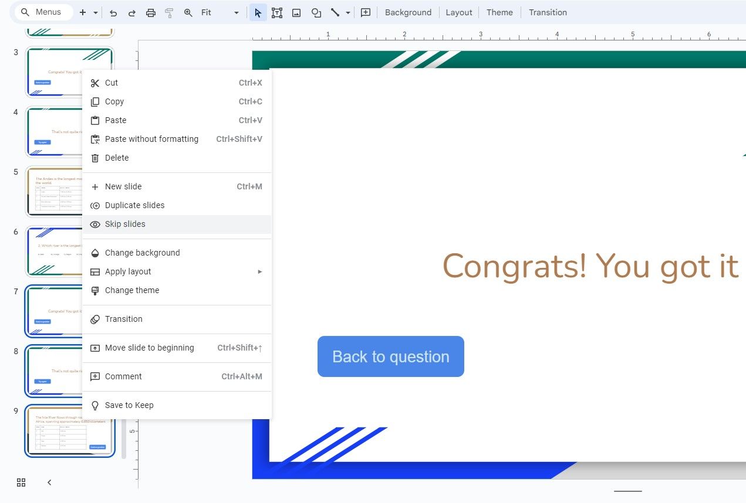Click the Print icon
This screenshot has height=503, width=746.
tap(151, 12)
